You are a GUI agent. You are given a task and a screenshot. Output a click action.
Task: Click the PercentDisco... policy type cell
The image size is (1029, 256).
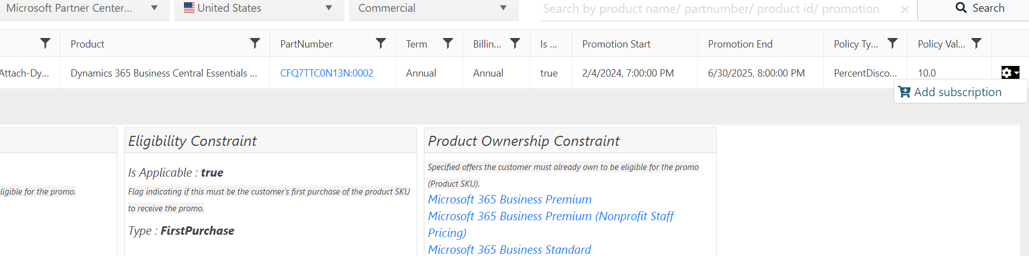coord(865,73)
